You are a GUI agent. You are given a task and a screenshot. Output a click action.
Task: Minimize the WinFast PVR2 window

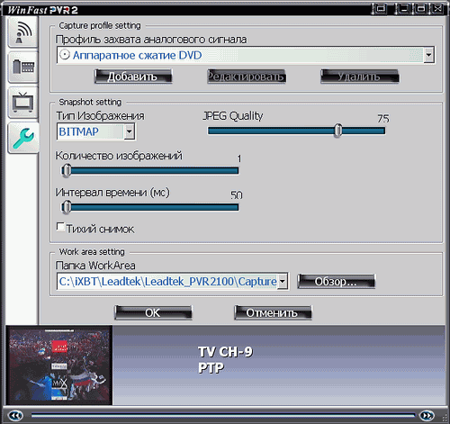tap(404, 9)
